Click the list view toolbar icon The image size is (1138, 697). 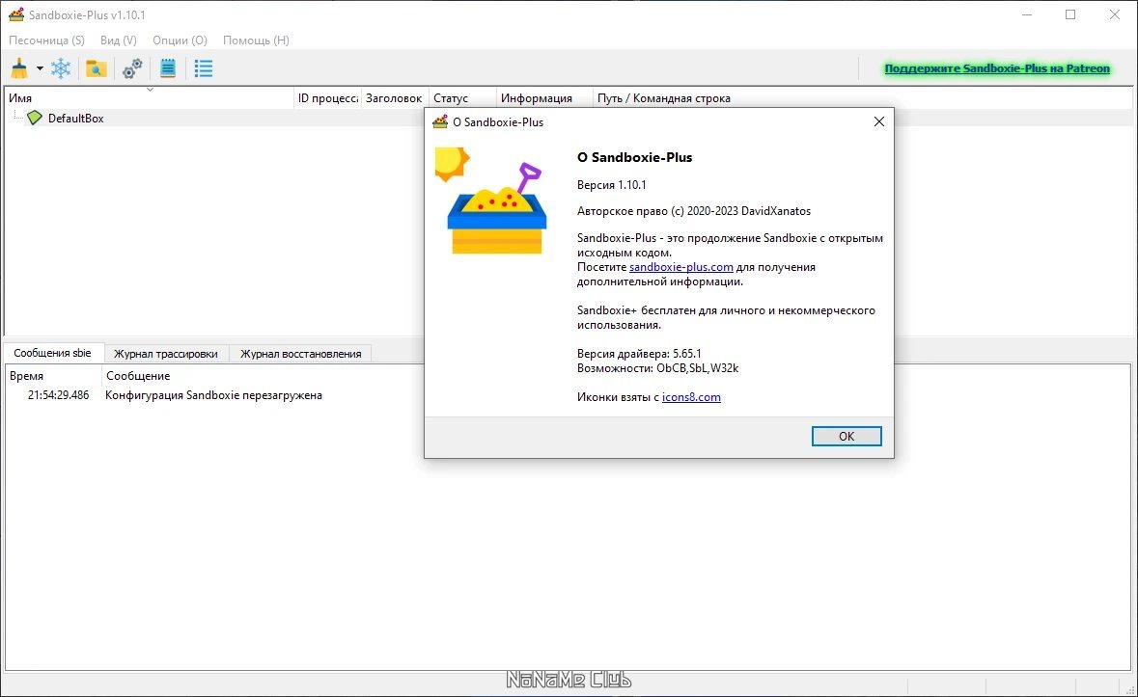tap(204, 68)
